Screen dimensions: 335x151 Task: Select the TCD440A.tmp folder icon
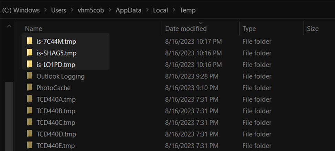30,99
